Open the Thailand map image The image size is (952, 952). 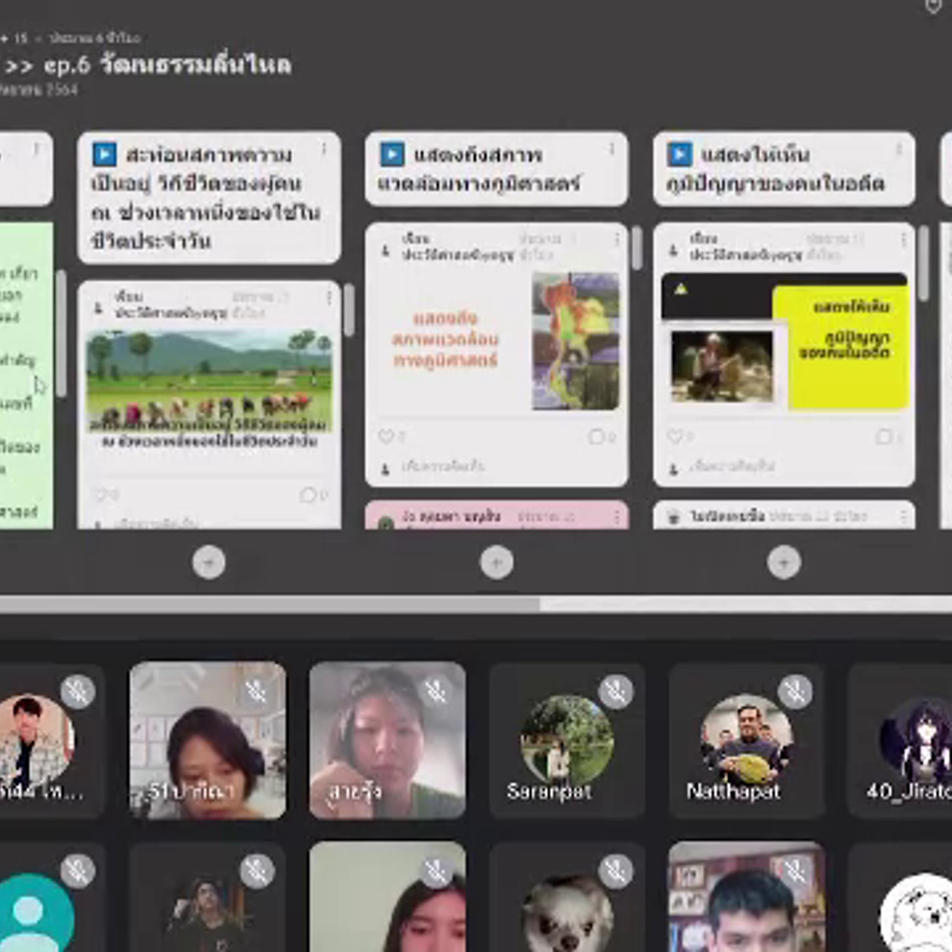(x=575, y=341)
